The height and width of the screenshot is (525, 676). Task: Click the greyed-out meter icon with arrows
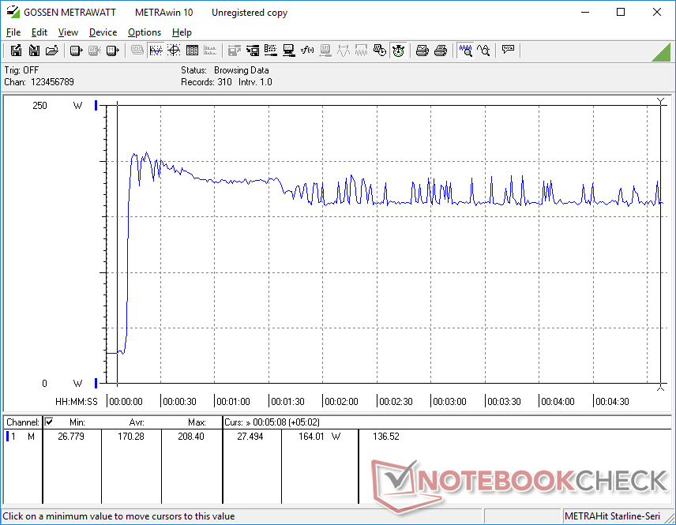tap(95, 51)
